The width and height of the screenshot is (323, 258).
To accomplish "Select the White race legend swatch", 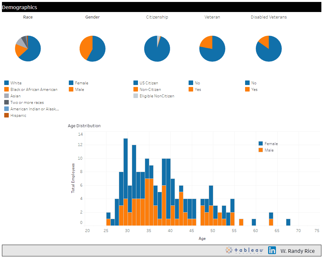I will click(6, 83).
